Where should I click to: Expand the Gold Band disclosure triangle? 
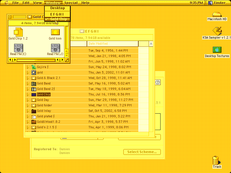28,84
